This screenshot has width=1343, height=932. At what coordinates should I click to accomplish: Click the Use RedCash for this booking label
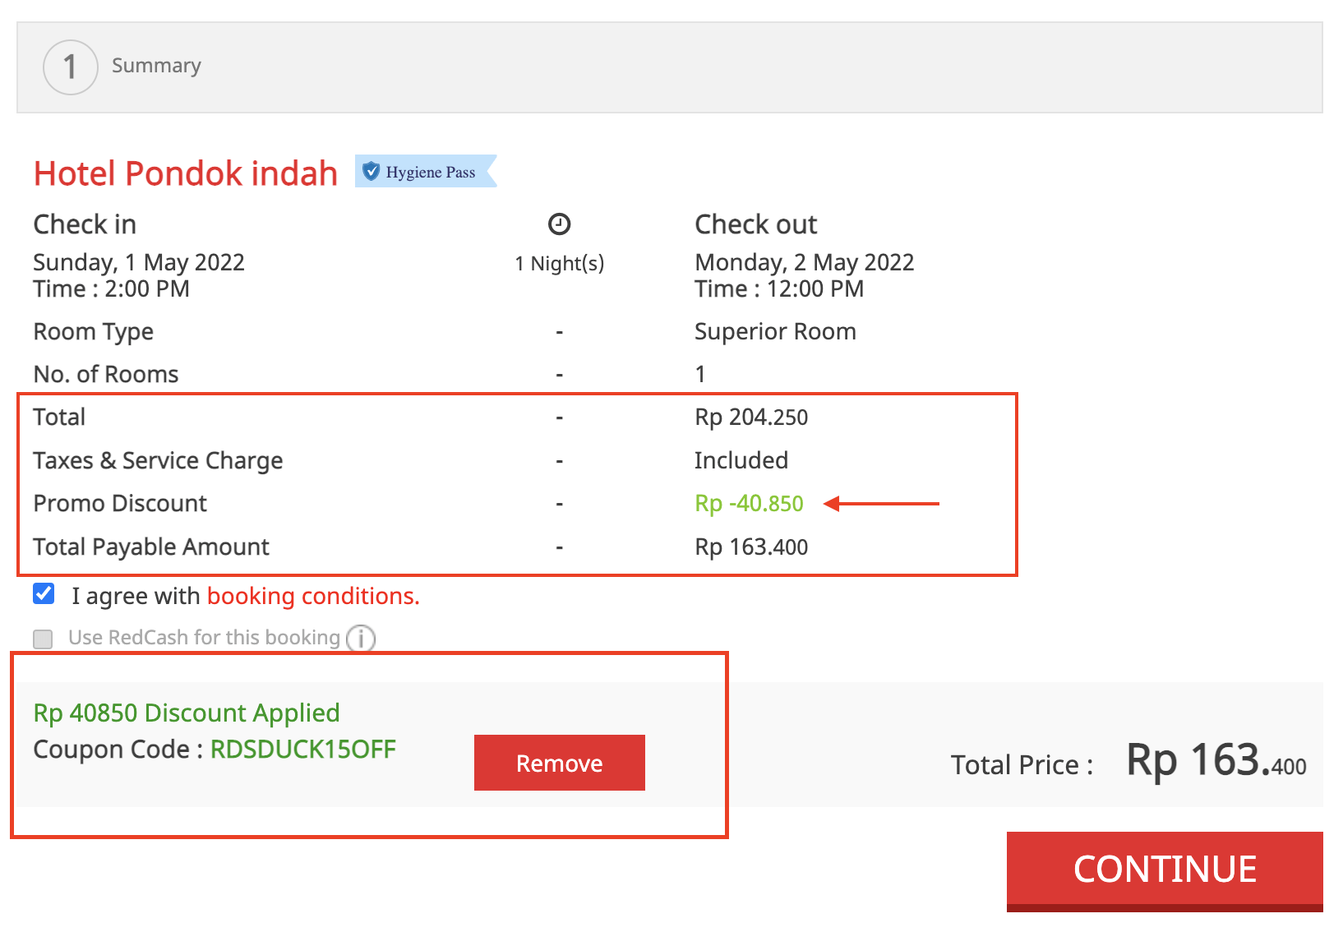click(204, 638)
